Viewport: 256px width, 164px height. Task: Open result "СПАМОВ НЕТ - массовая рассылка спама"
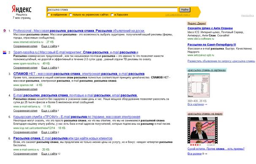tap(79, 74)
